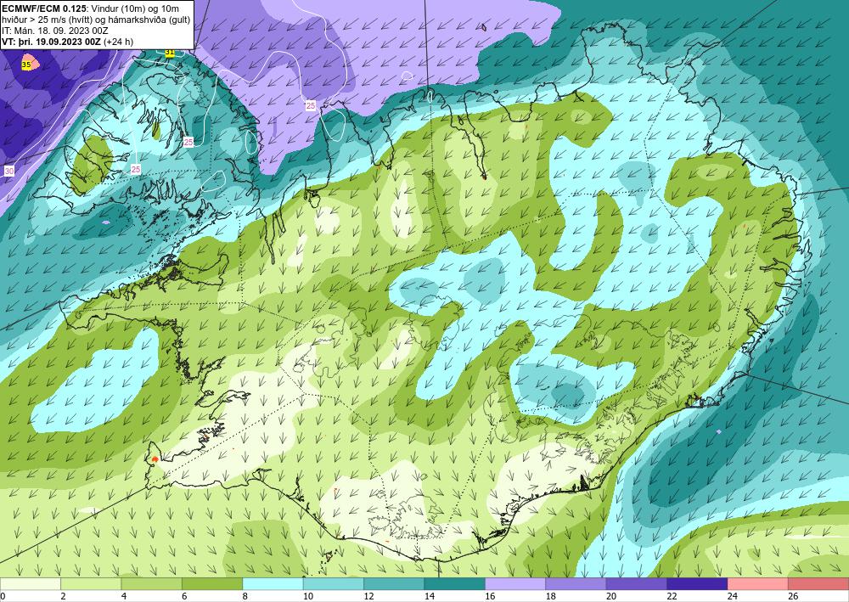Click the teal 12–14 m/s legend swatch
The height and width of the screenshot is (602, 849).
(394, 583)
